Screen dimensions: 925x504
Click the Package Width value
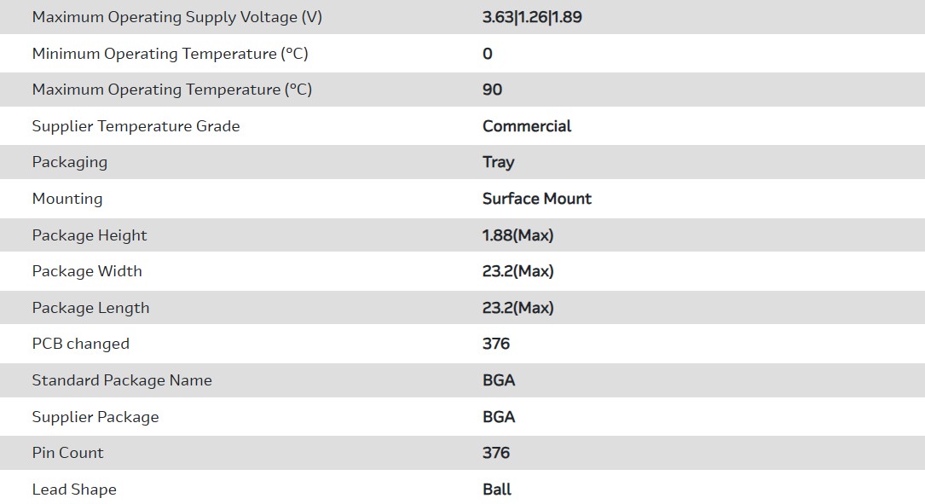pos(517,271)
